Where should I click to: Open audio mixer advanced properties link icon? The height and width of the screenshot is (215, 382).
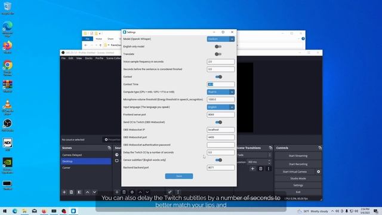point(170,192)
